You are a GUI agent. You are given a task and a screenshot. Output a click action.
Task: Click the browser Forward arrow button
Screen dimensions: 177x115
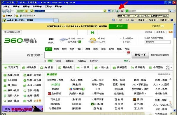pyautogui.click(x=9, y=11)
